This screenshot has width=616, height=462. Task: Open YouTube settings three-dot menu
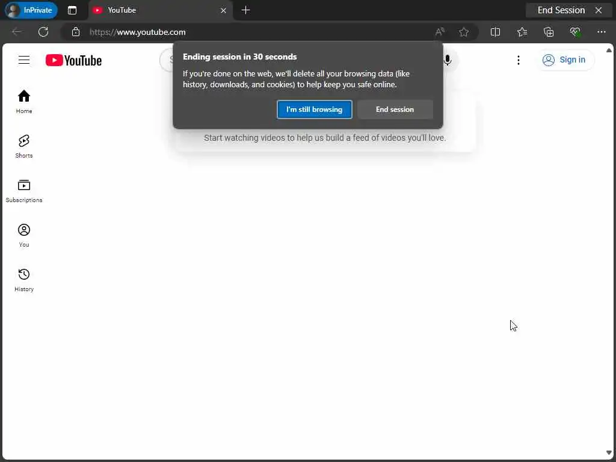[518, 60]
